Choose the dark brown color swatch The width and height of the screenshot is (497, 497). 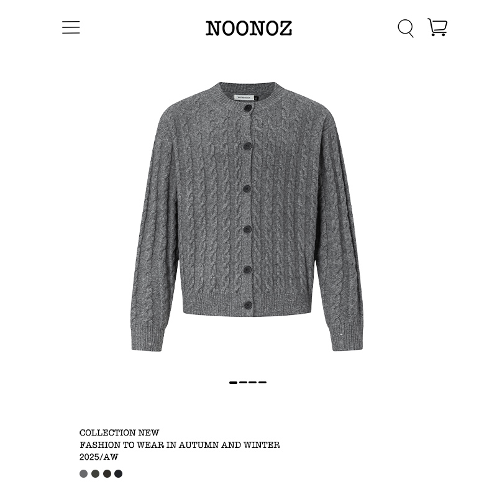pyautogui.click(x=107, y=473)
